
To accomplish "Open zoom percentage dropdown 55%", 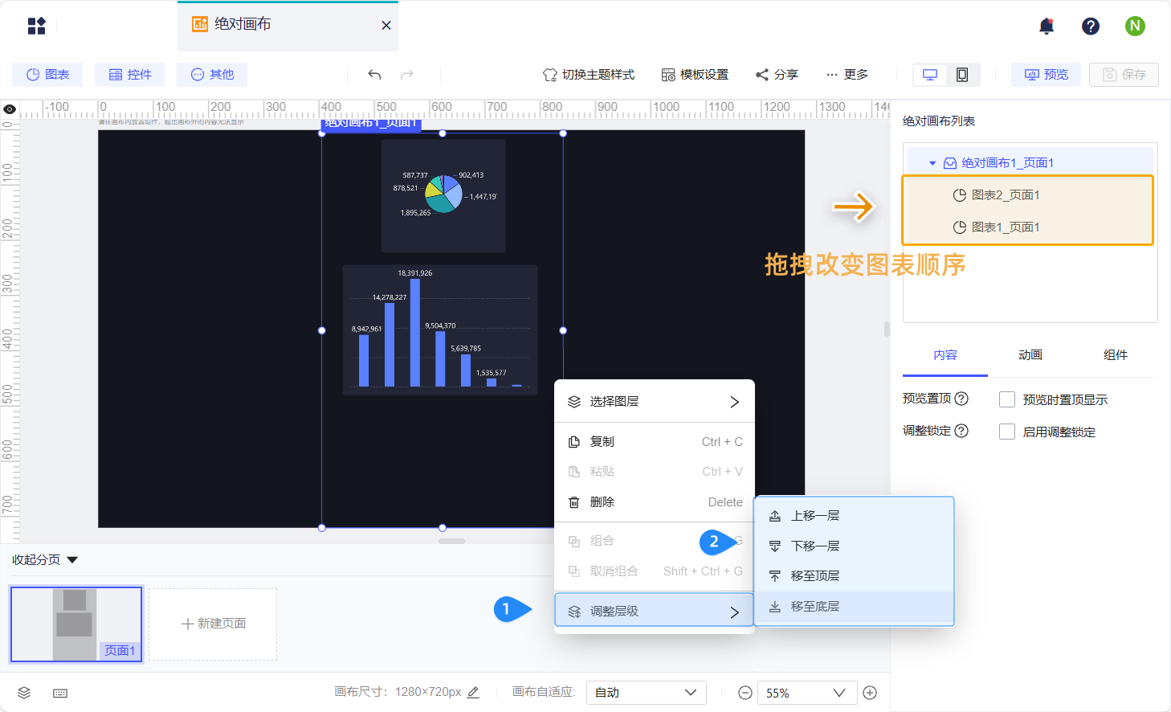I will coord(806,693).
